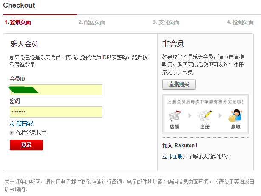
Task: Select step 2. 配送页面 tab
Action: 92,22
